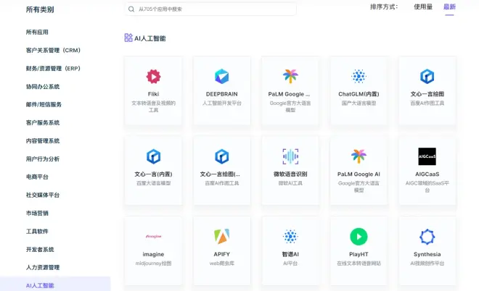Sort apps by 最新
The height and width of the screenshot is (291, 479).
[x=449, y=7]
